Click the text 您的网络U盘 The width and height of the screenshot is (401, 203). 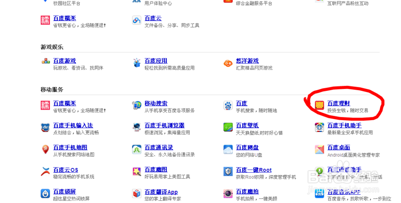coord(249,155)
